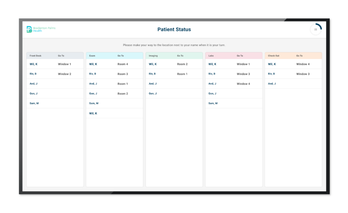
Task: Select And, J in the Exam list
Action: (x=93, y=84)
